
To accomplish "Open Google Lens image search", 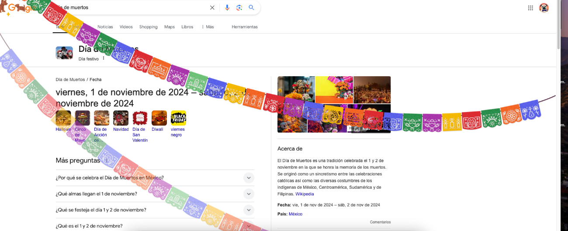I will click(239, 7).
